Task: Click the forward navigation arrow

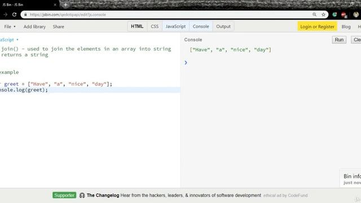Action: tap(5, 15)
